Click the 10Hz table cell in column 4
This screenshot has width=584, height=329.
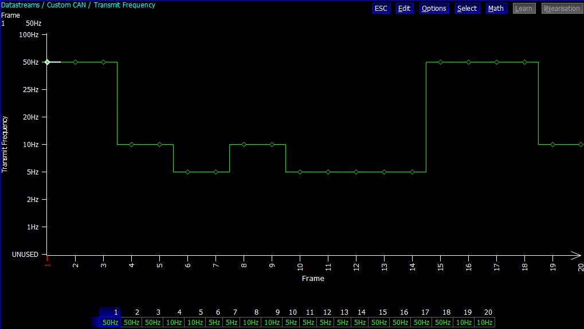[x=174, y=323]
